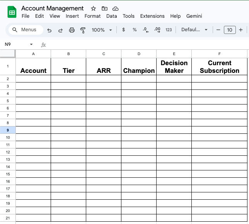Apply percent format
This screenshot has height=224, width=249.
[x=135, y=30]
